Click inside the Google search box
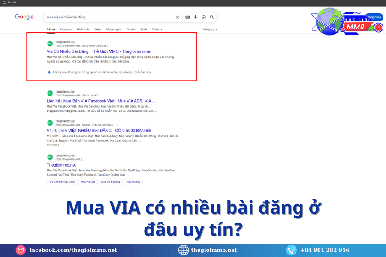The height and width of the screenshot is (257, 386). tap(107, 17)
